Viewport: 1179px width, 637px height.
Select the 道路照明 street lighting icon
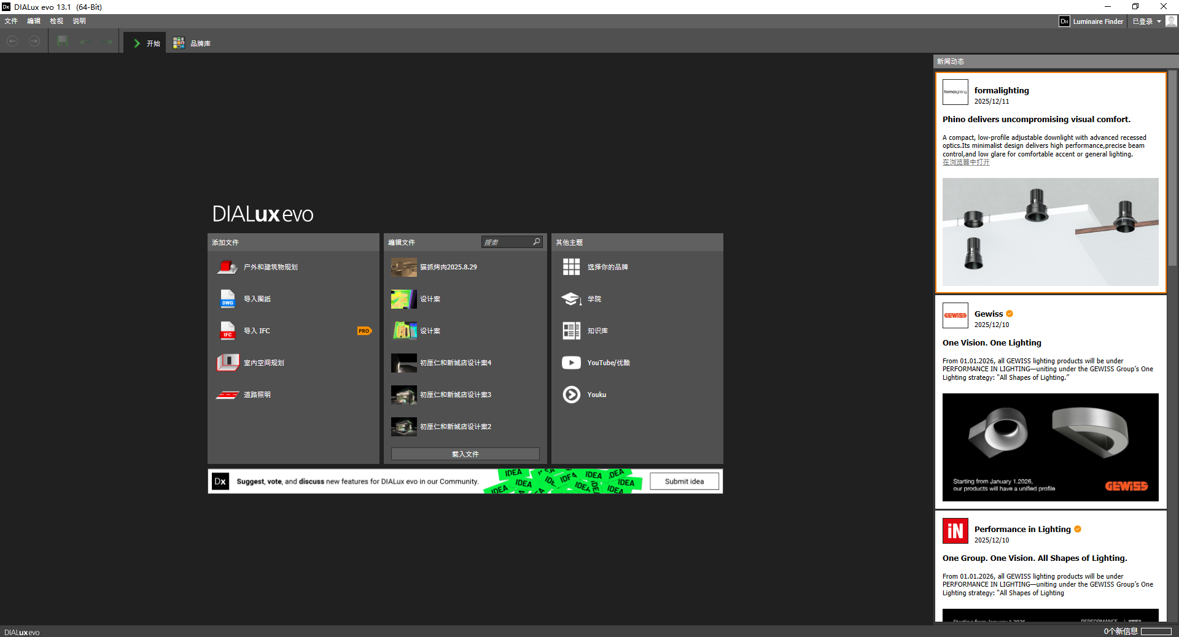tap(227, 395)
